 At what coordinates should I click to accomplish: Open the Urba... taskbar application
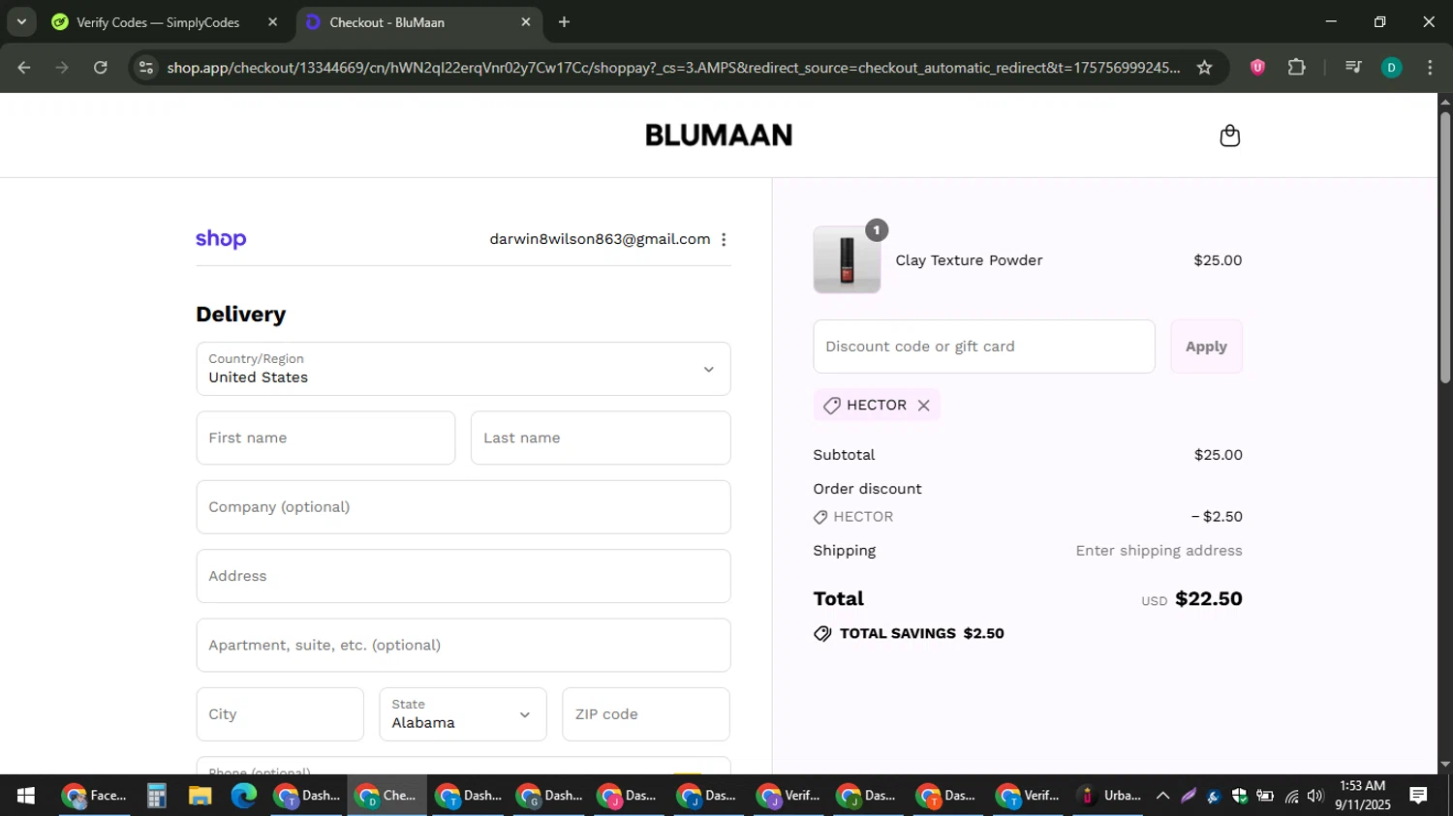1110,796
